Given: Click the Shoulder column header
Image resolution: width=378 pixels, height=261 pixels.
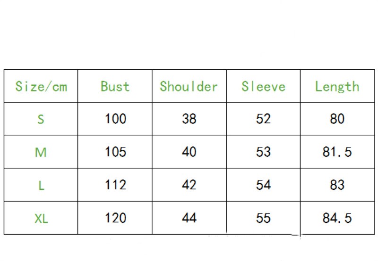Looking at the screenshot, I should [x=189, y=87].
